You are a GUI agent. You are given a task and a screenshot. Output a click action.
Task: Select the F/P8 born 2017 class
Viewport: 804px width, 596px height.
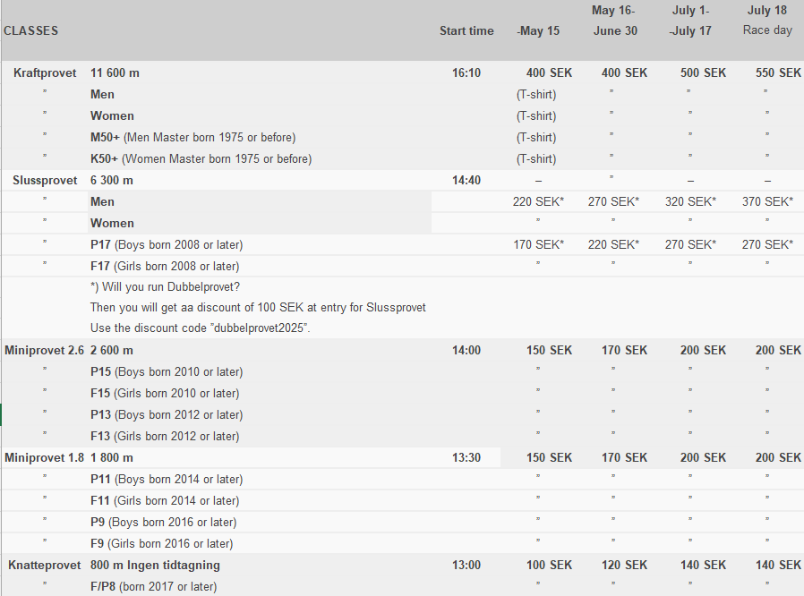click(153, 586)
